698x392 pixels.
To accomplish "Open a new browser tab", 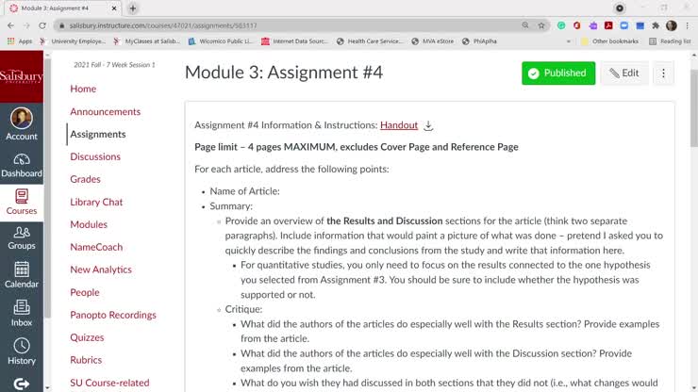I will pos(133,8).
